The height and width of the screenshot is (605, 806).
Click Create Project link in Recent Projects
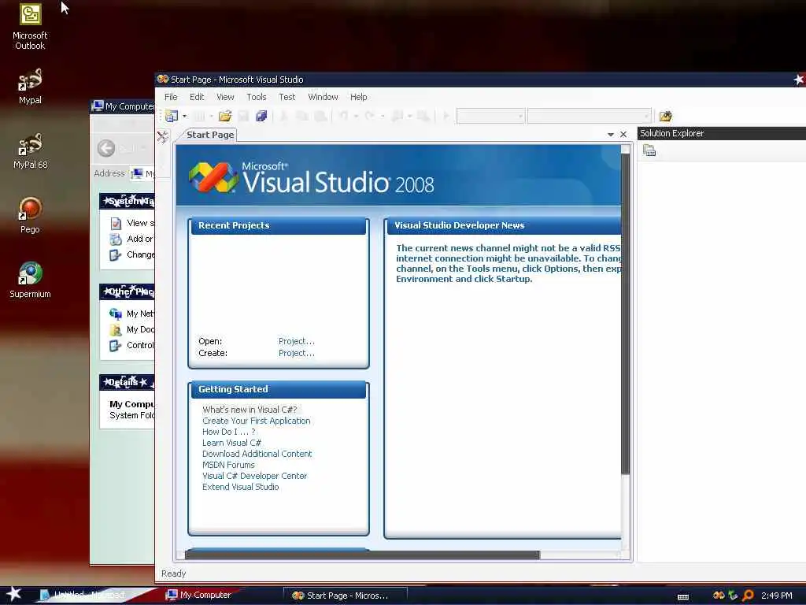297,353
